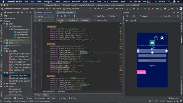Screen dimensions: 183x103
Task: Click the find all occurrences icon
Action: [65, 16]
